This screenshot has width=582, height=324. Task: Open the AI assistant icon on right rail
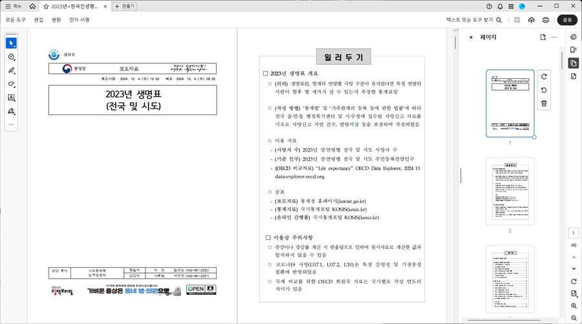[574, 37]
